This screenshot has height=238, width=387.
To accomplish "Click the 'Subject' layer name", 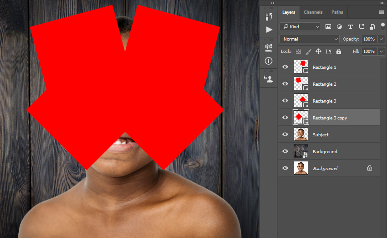I will coord(321,135).
